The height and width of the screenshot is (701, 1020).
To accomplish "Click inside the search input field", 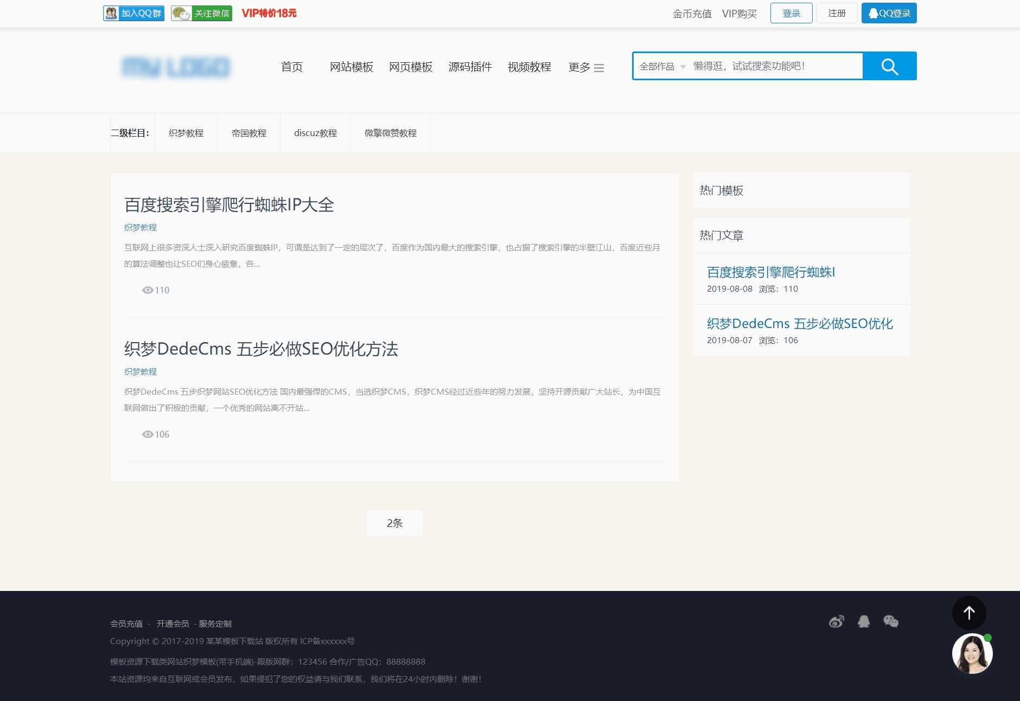I will pos(770,66).
